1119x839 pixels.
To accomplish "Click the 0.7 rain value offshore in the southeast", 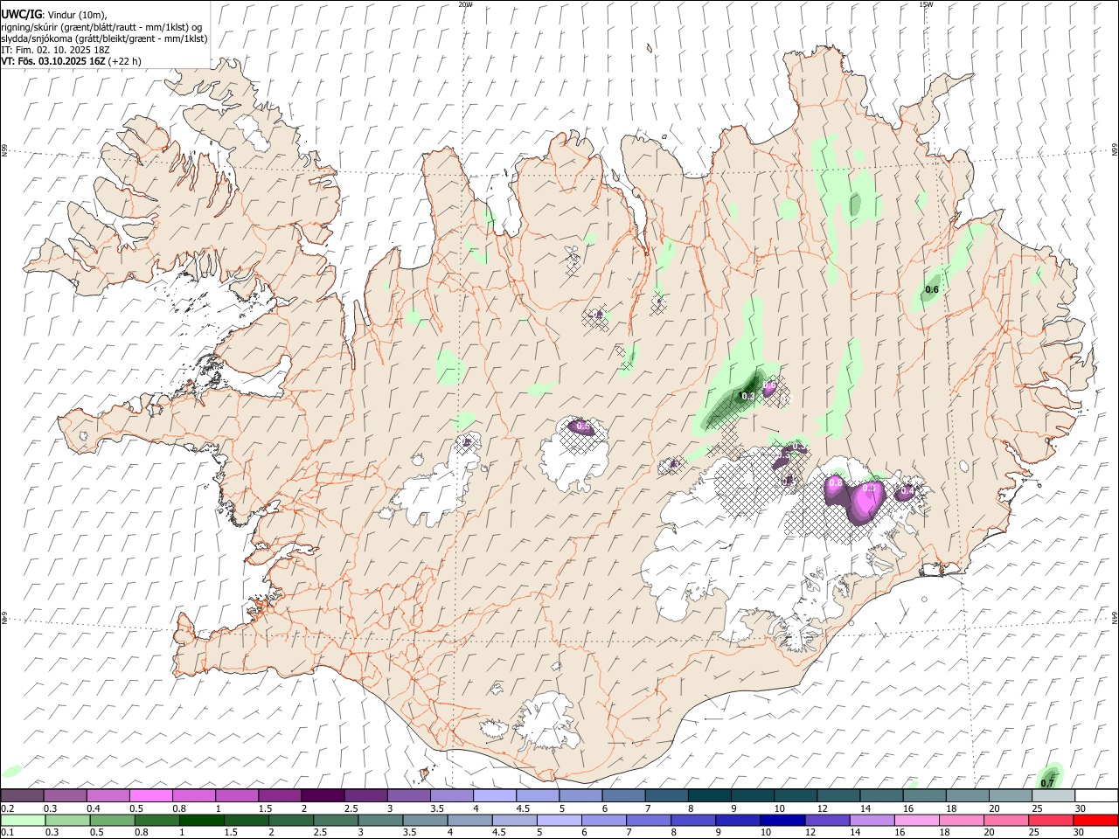I will tap(1047, 783).
